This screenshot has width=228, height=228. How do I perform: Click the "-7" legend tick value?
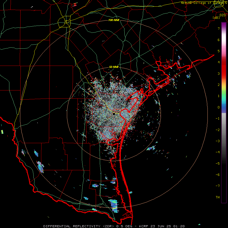coord(218,186)
